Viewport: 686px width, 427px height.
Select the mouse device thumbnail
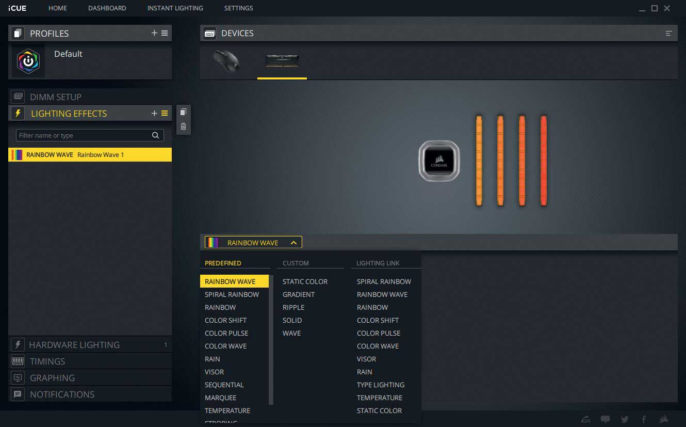[226, 61]
